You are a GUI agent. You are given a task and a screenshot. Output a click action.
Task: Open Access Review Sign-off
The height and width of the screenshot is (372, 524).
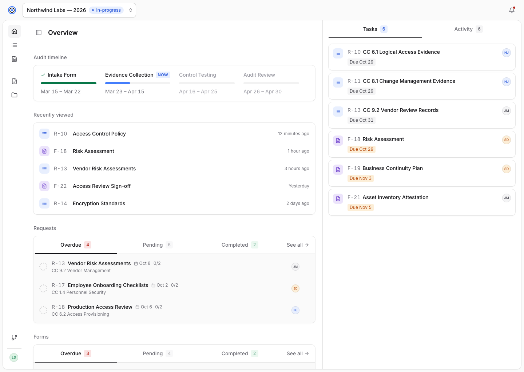click(174, 186)
